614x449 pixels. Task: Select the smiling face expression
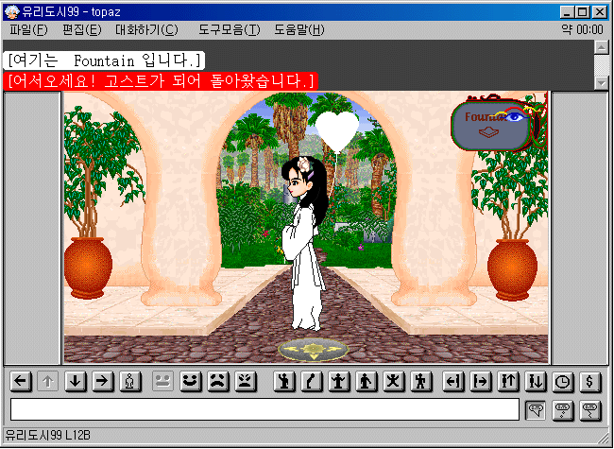[x=192, y=382]
